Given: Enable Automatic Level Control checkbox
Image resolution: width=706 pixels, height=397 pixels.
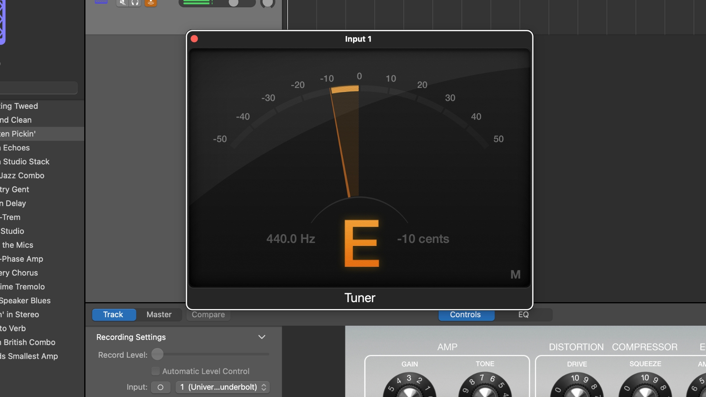Looking at the screenshot, I should pos(156,371).
